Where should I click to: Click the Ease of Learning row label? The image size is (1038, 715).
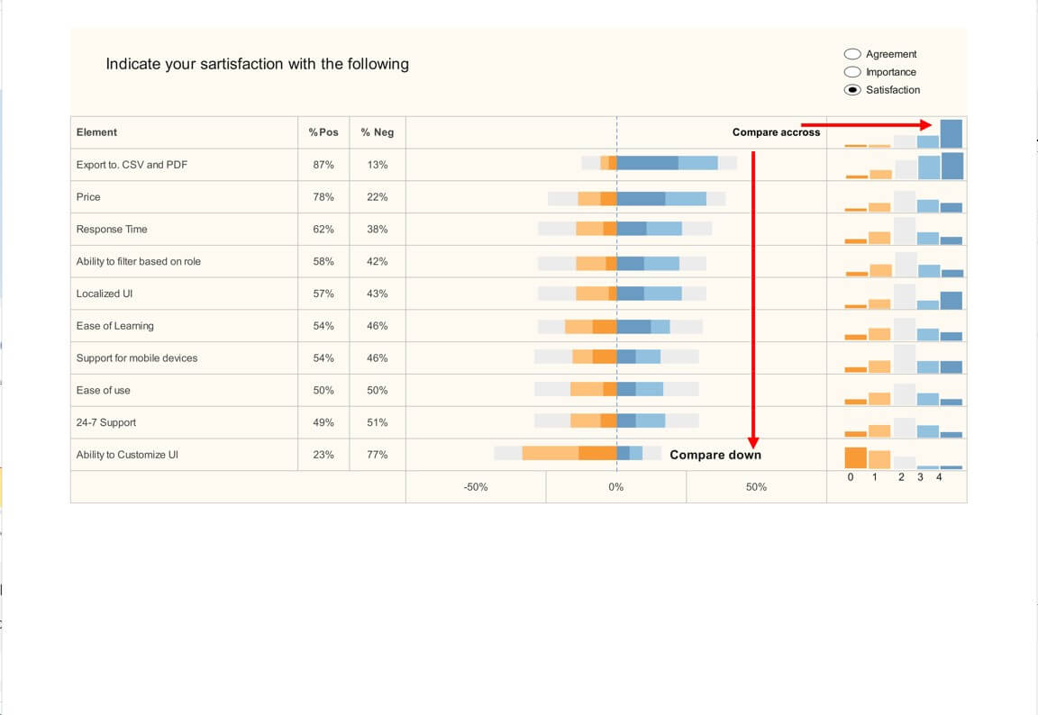114,326
